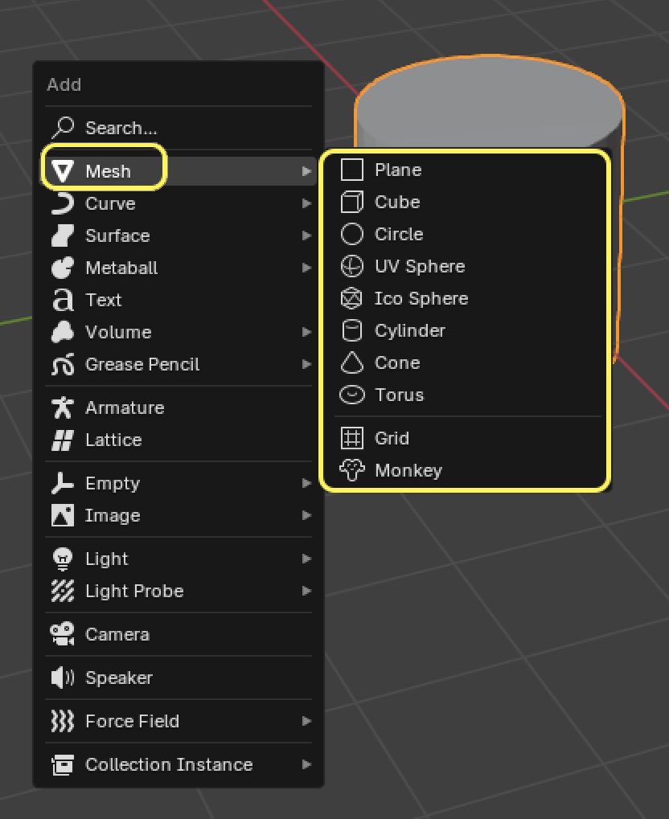Expand the Curve submenu arrow

306,203
